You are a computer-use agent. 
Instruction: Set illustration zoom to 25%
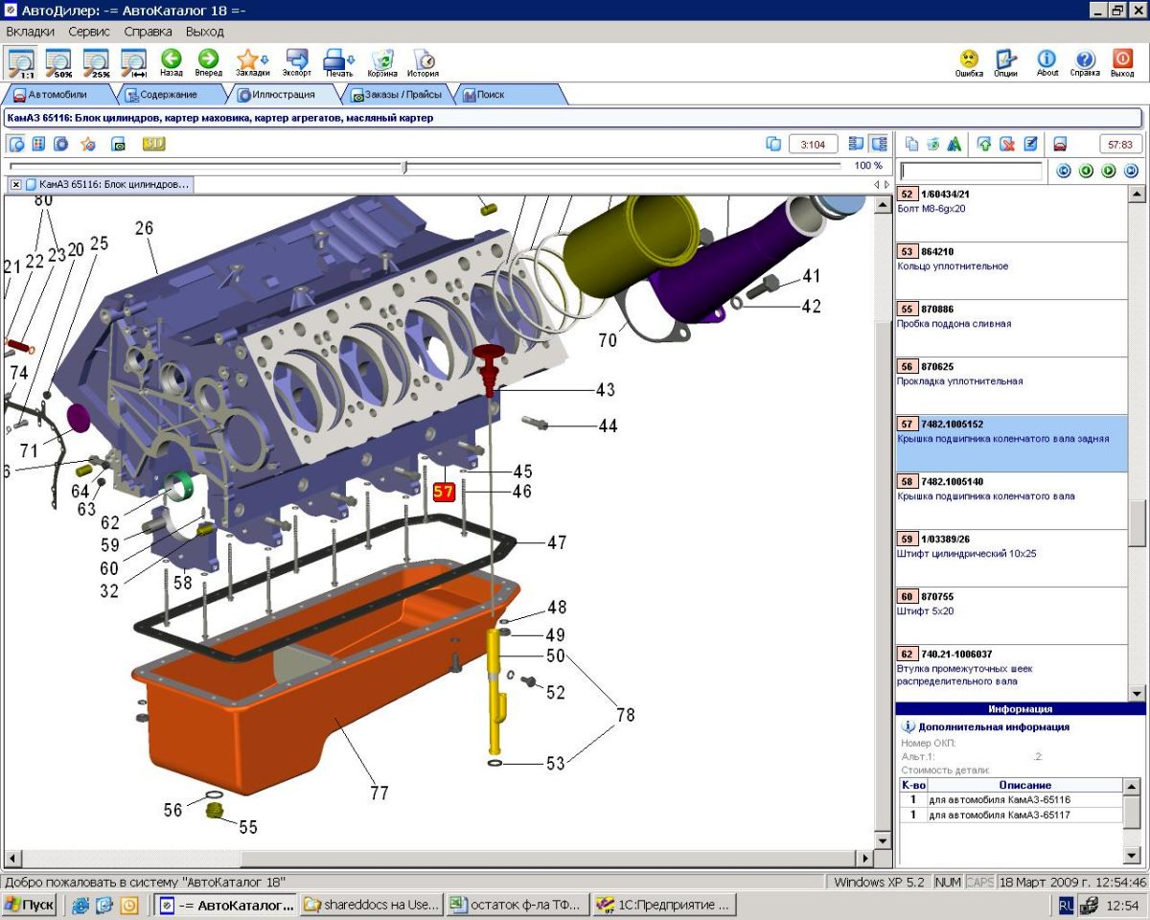tap(96, 62)
